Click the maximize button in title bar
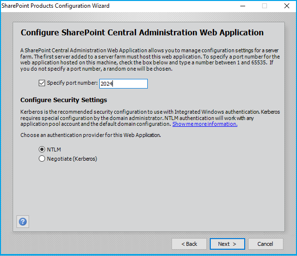This screenshot has width=297, height=256. tap(265, 6)
